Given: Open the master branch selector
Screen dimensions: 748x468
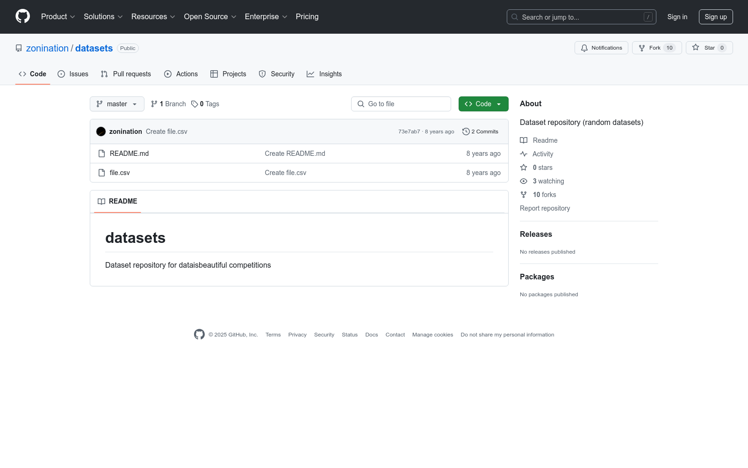Looking at the screenshot, I should click(x=117, y=104).
